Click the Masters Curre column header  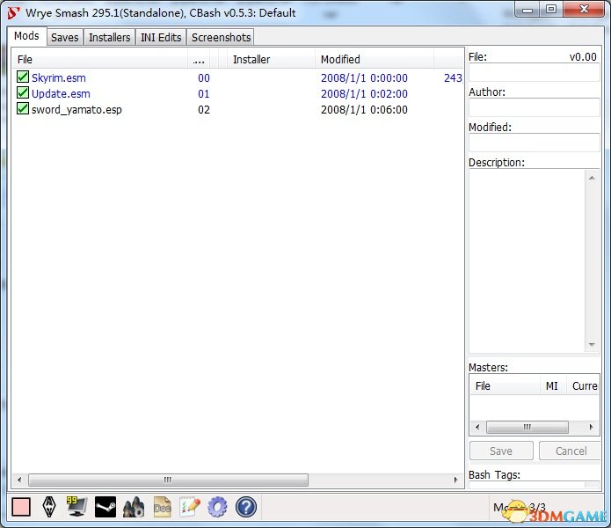coord(583,386)
